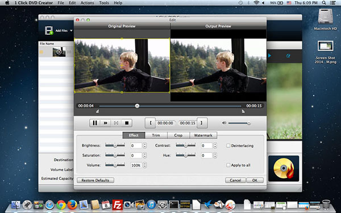Switch to the Effect tab
341x213 pixels.
(134, 135)
